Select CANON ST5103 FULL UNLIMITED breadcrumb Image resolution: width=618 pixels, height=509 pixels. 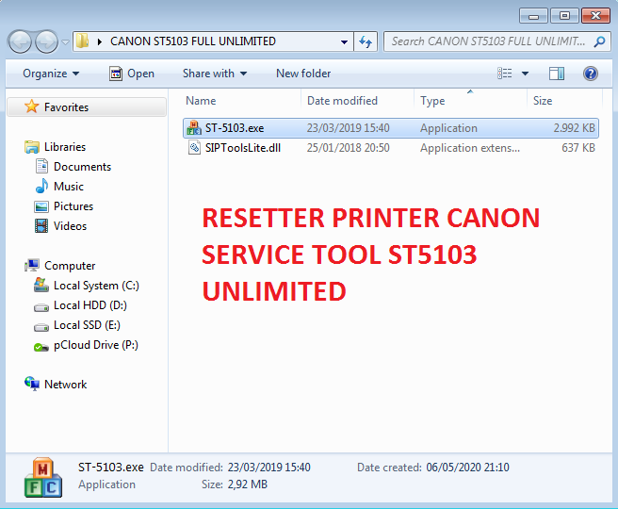click(193, 41)
